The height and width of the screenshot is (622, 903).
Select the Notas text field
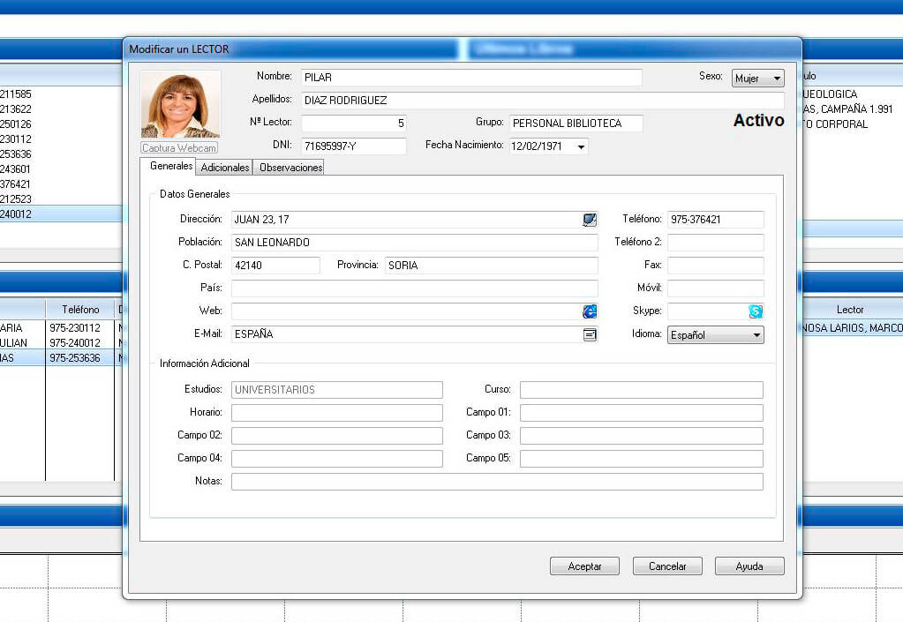496,482
